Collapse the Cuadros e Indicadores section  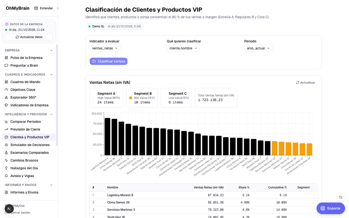[x=51, y=75]
